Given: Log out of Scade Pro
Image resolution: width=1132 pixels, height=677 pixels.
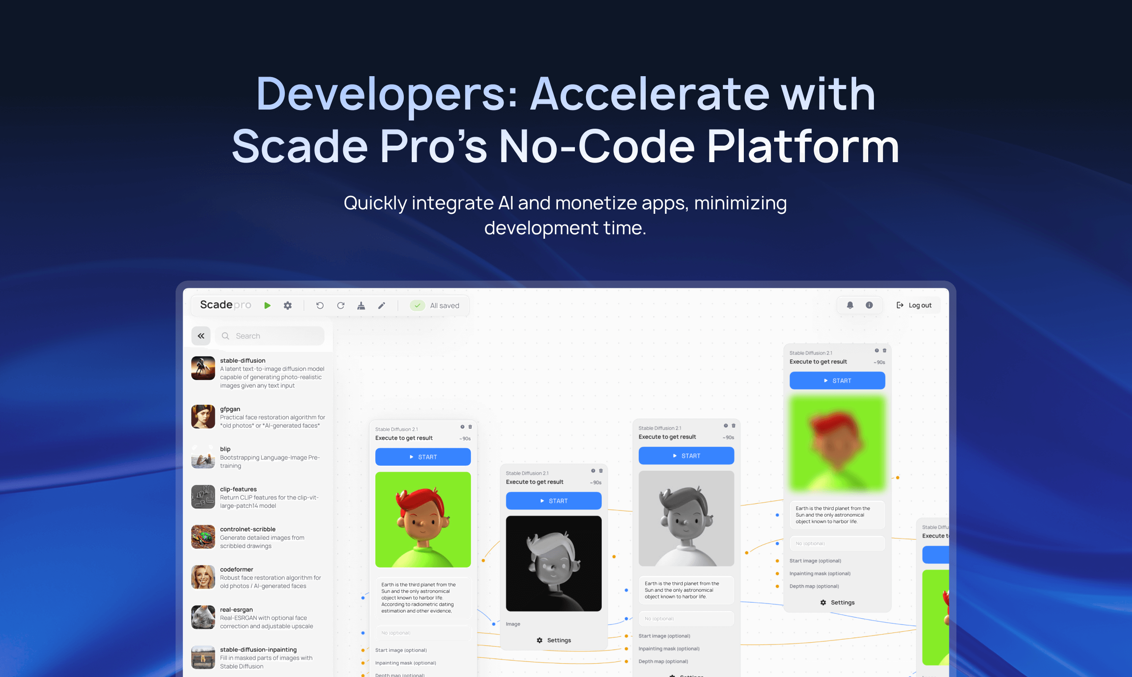Looking at the screenshot, I should pos(914,305).
